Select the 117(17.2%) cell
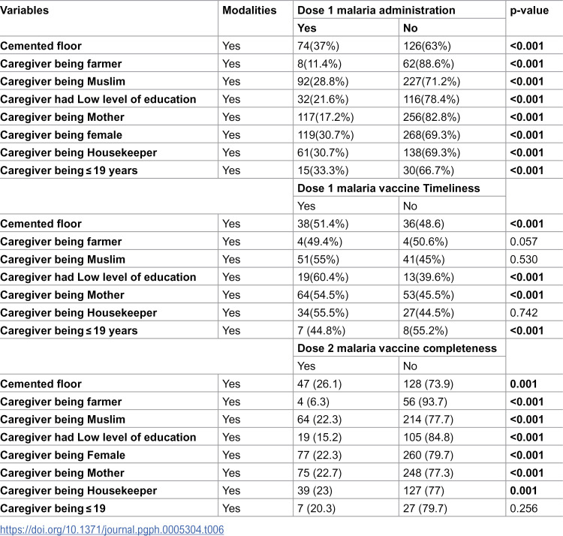Image resolution: width=563 pixels, height=536 pixels. pos(326,117)
